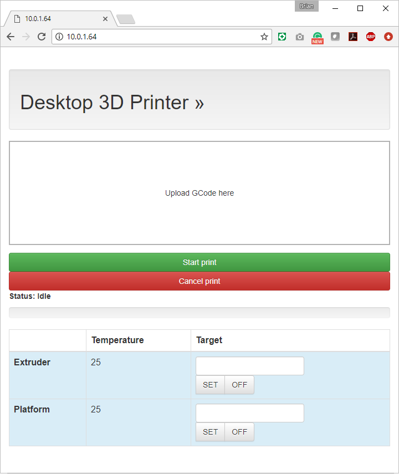Viewport: 399px width, 474px height.
Task: Close the 10.0.1.64 browser tab
Action: click(x=105, y=19)
